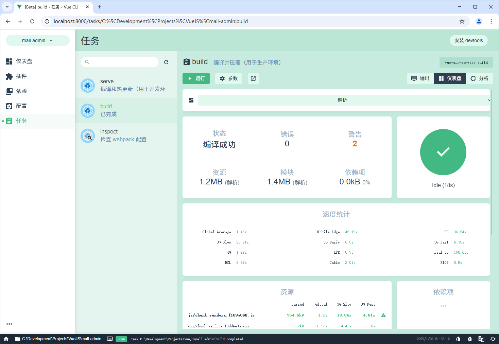499x344 pixels.
Task: Open the project folder path in status bar
Action: pyautogui.click(x=58, y=339)
